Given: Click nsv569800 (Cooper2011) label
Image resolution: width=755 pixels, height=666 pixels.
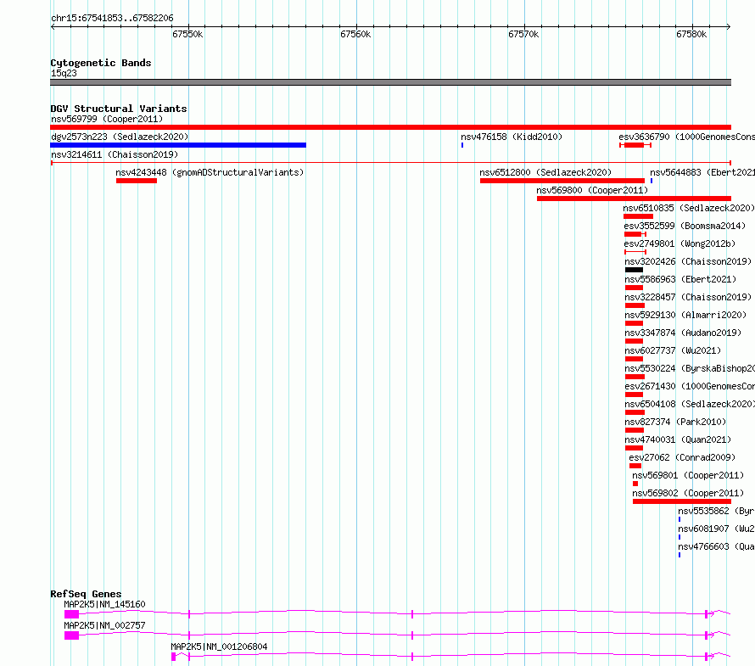Looking at the screenshot, I should 592,190.
